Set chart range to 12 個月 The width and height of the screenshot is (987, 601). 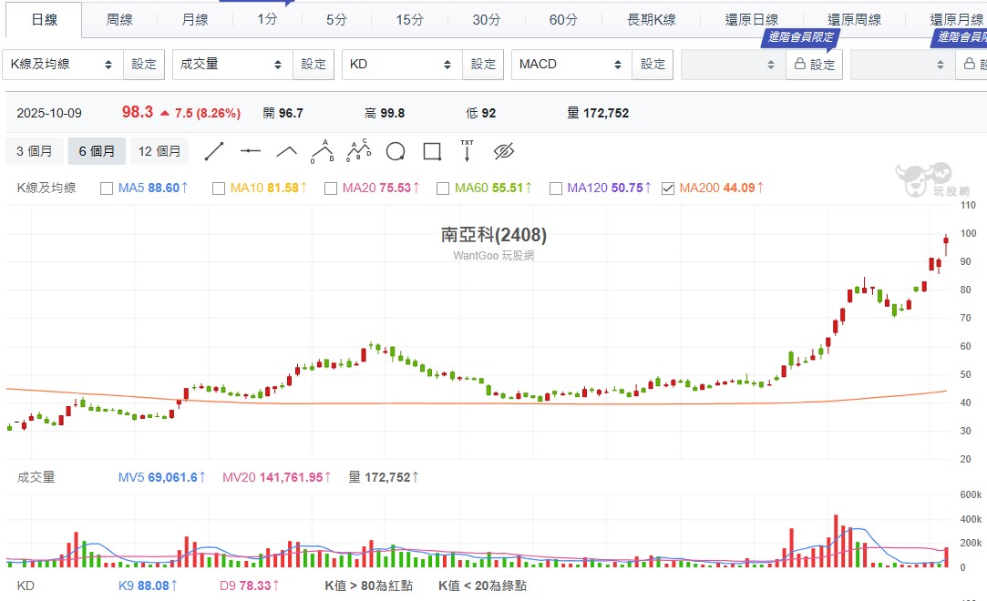pyautogui.click(x=159, y=151)
